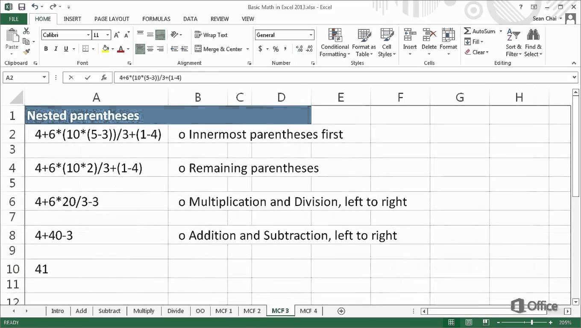Decrease decimal places

(310, 49)
